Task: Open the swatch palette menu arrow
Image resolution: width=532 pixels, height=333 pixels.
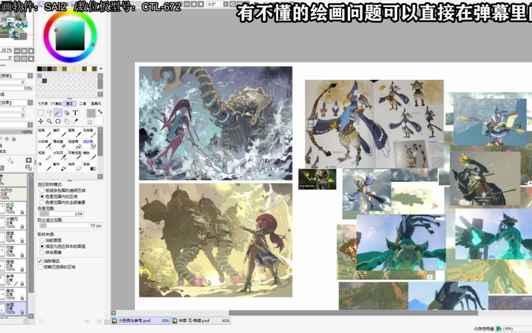Action: 101,69
